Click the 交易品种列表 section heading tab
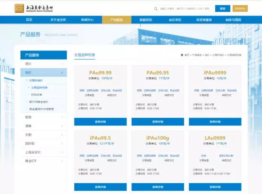 85,55
